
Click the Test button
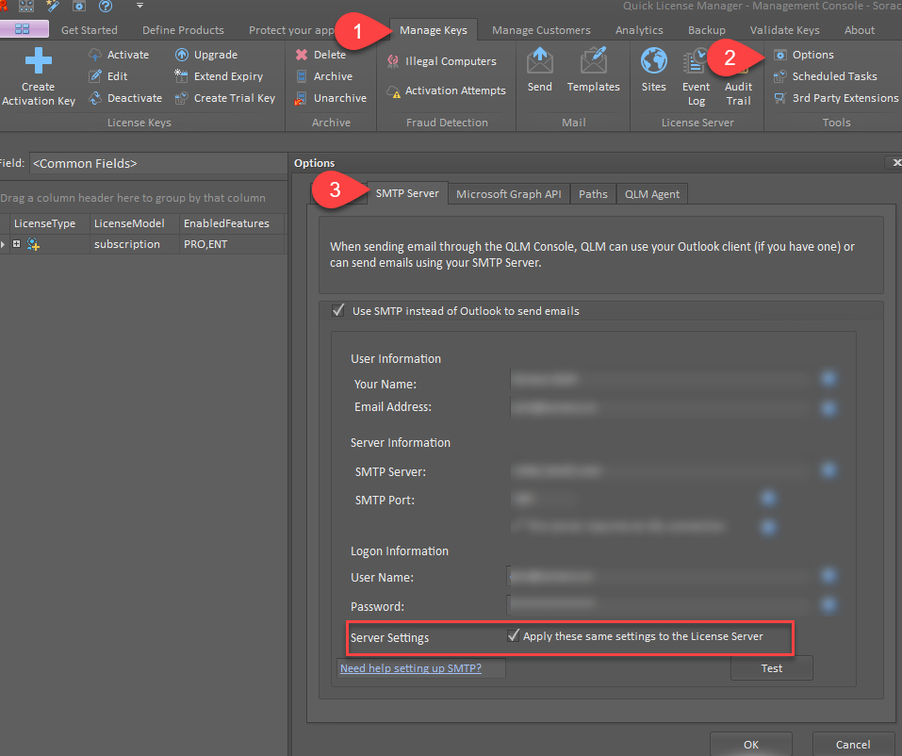(771, 668)
